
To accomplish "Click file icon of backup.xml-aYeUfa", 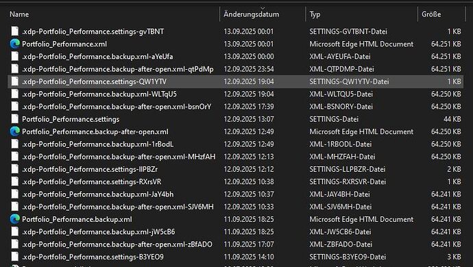I will (15, 56).
